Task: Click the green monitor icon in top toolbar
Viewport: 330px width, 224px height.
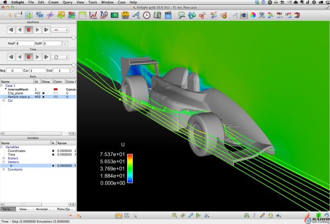Action: click(114, 15)
